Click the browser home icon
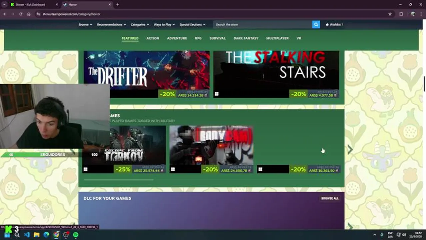This screenshot has width=426, height=240. [29, 14]
